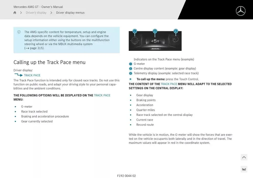The height and width of the screenshot is (178, 253).
Task: Click legend number 1 beside G-meter
Action: pos(131,64)
